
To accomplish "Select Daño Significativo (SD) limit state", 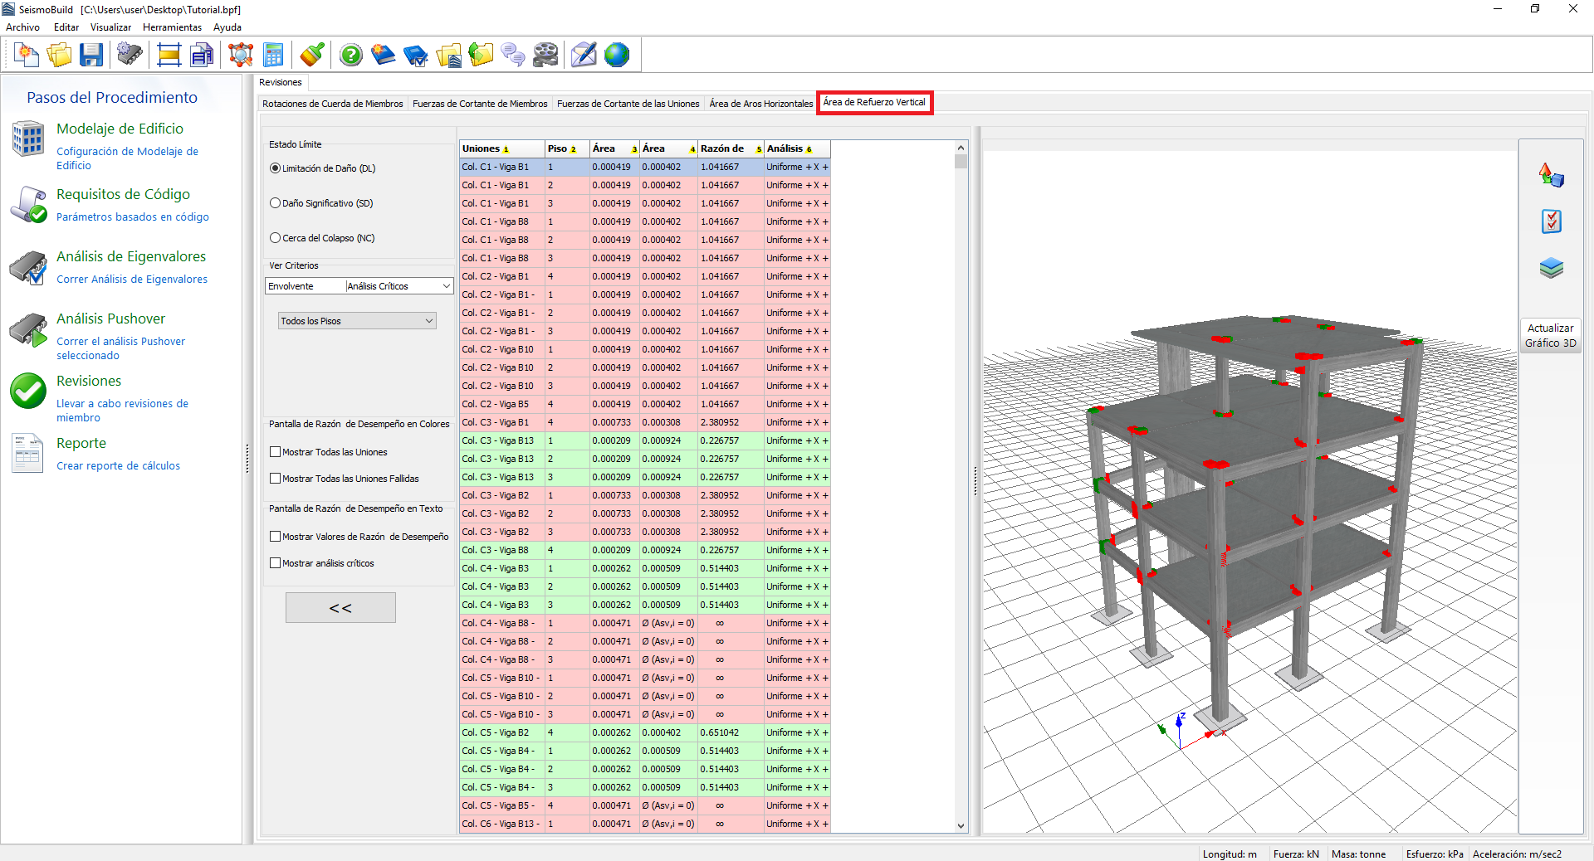I will [x=276, y=203].
